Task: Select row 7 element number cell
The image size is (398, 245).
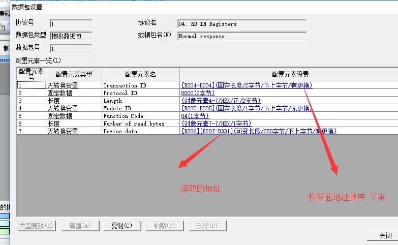Action: click(32, 131)
